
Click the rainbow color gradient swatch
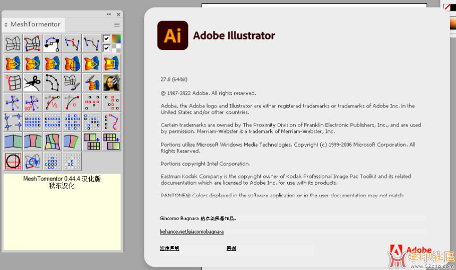click(x=116, y=39)
